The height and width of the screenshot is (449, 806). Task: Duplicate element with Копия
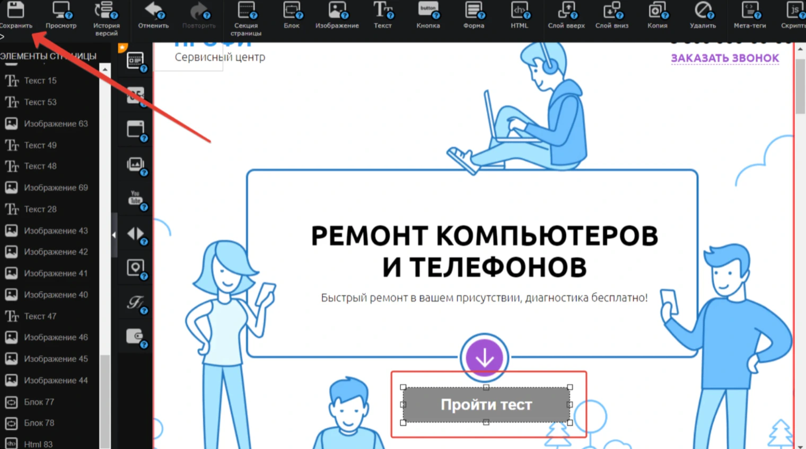coord(658,16)
